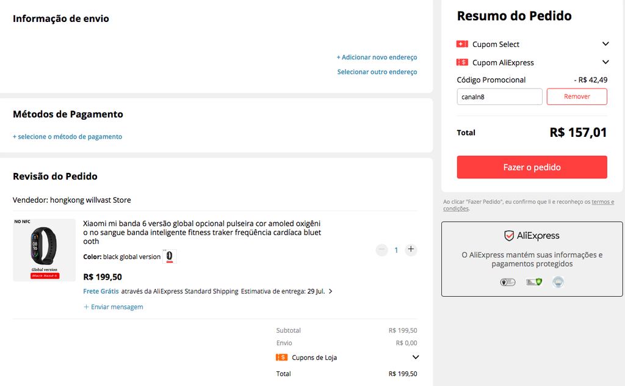Click the Vendedor hongkong willvast Store text

(x=72, y=200)
